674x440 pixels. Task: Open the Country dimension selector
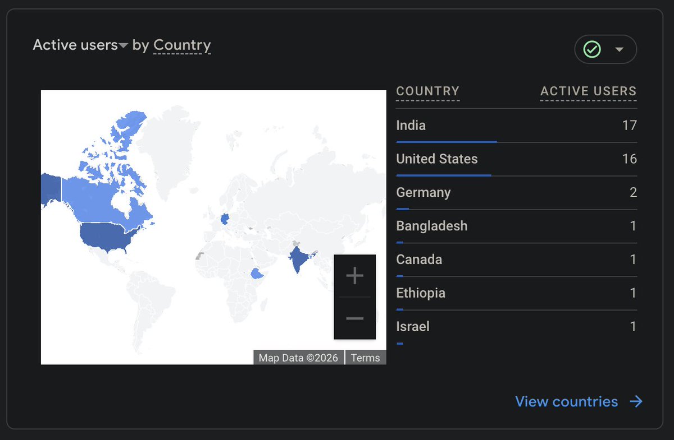coord(181,45)
